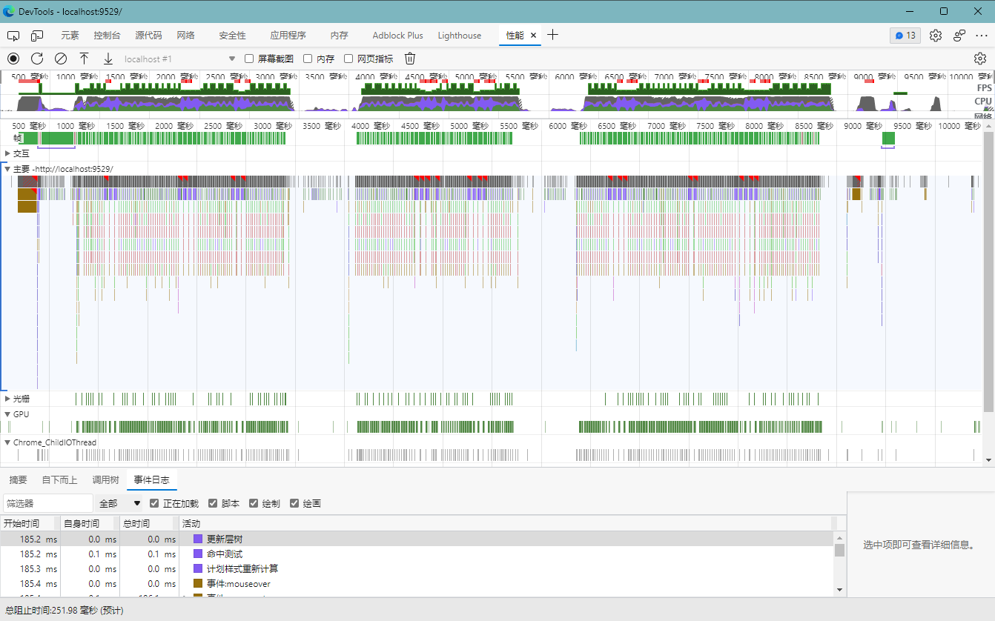The image size is (995, 621).
Task: Enable the 内存 checkbox in toolbar
Action: (308, 59)
